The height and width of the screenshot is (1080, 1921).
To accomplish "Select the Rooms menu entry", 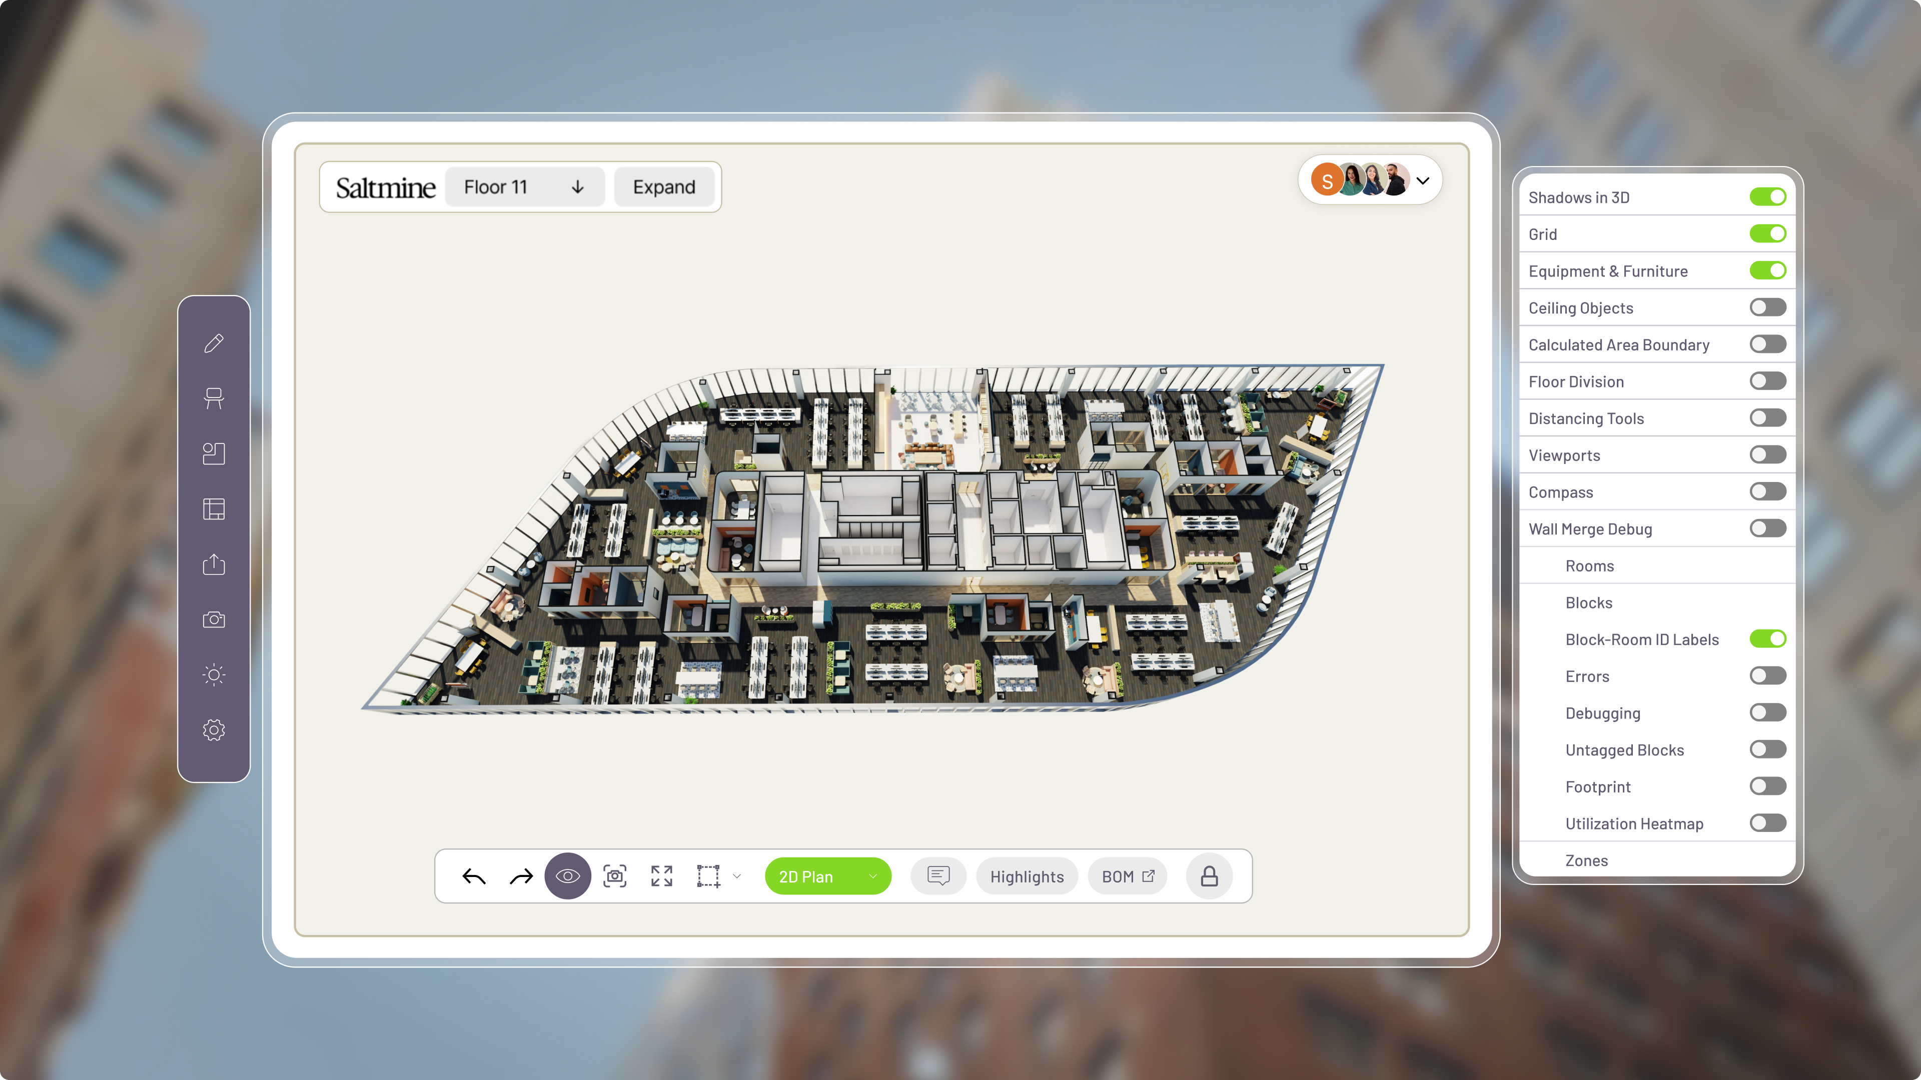I will coord(1657,565).
